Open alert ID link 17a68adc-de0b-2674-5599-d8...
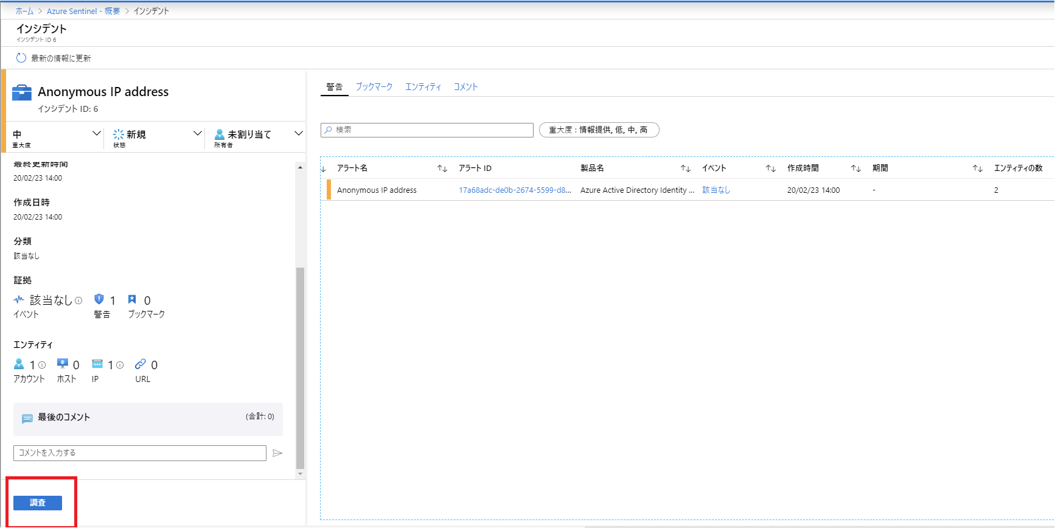1055x528 pixels. point(515,190)
